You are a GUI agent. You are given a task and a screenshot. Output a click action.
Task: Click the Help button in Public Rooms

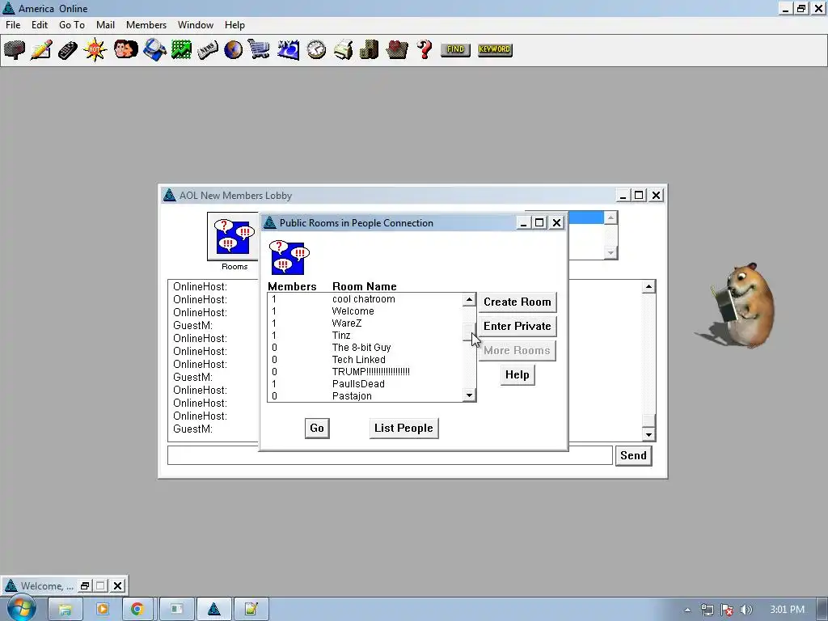click(517, 375)
